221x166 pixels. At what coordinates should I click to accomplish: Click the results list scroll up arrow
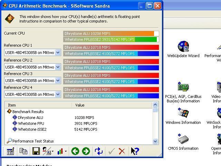(x=155, y=105)
